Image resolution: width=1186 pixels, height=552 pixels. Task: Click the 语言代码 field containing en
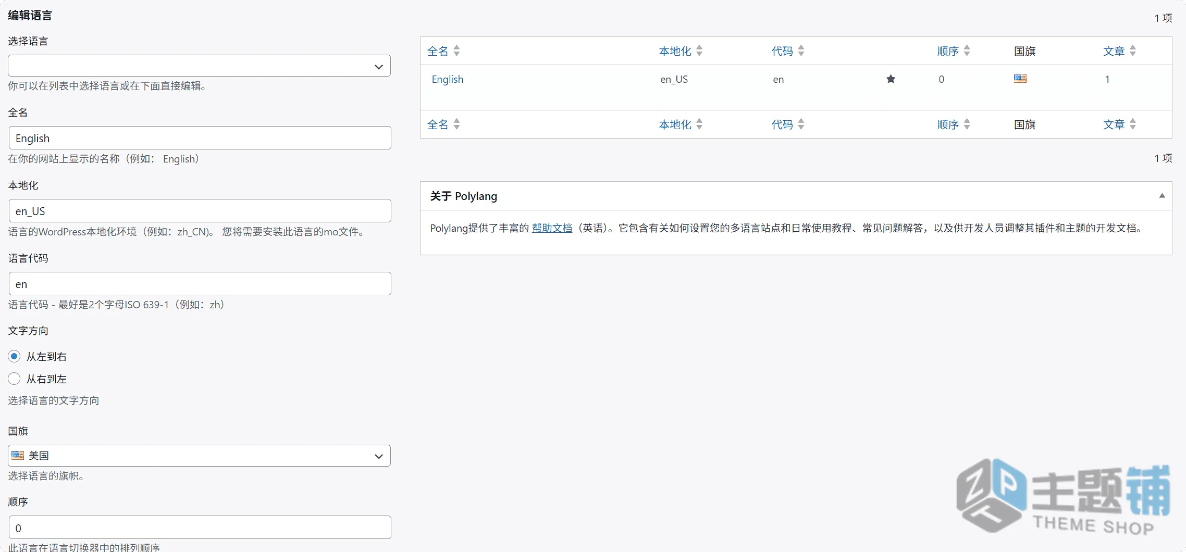coord(200,284)
